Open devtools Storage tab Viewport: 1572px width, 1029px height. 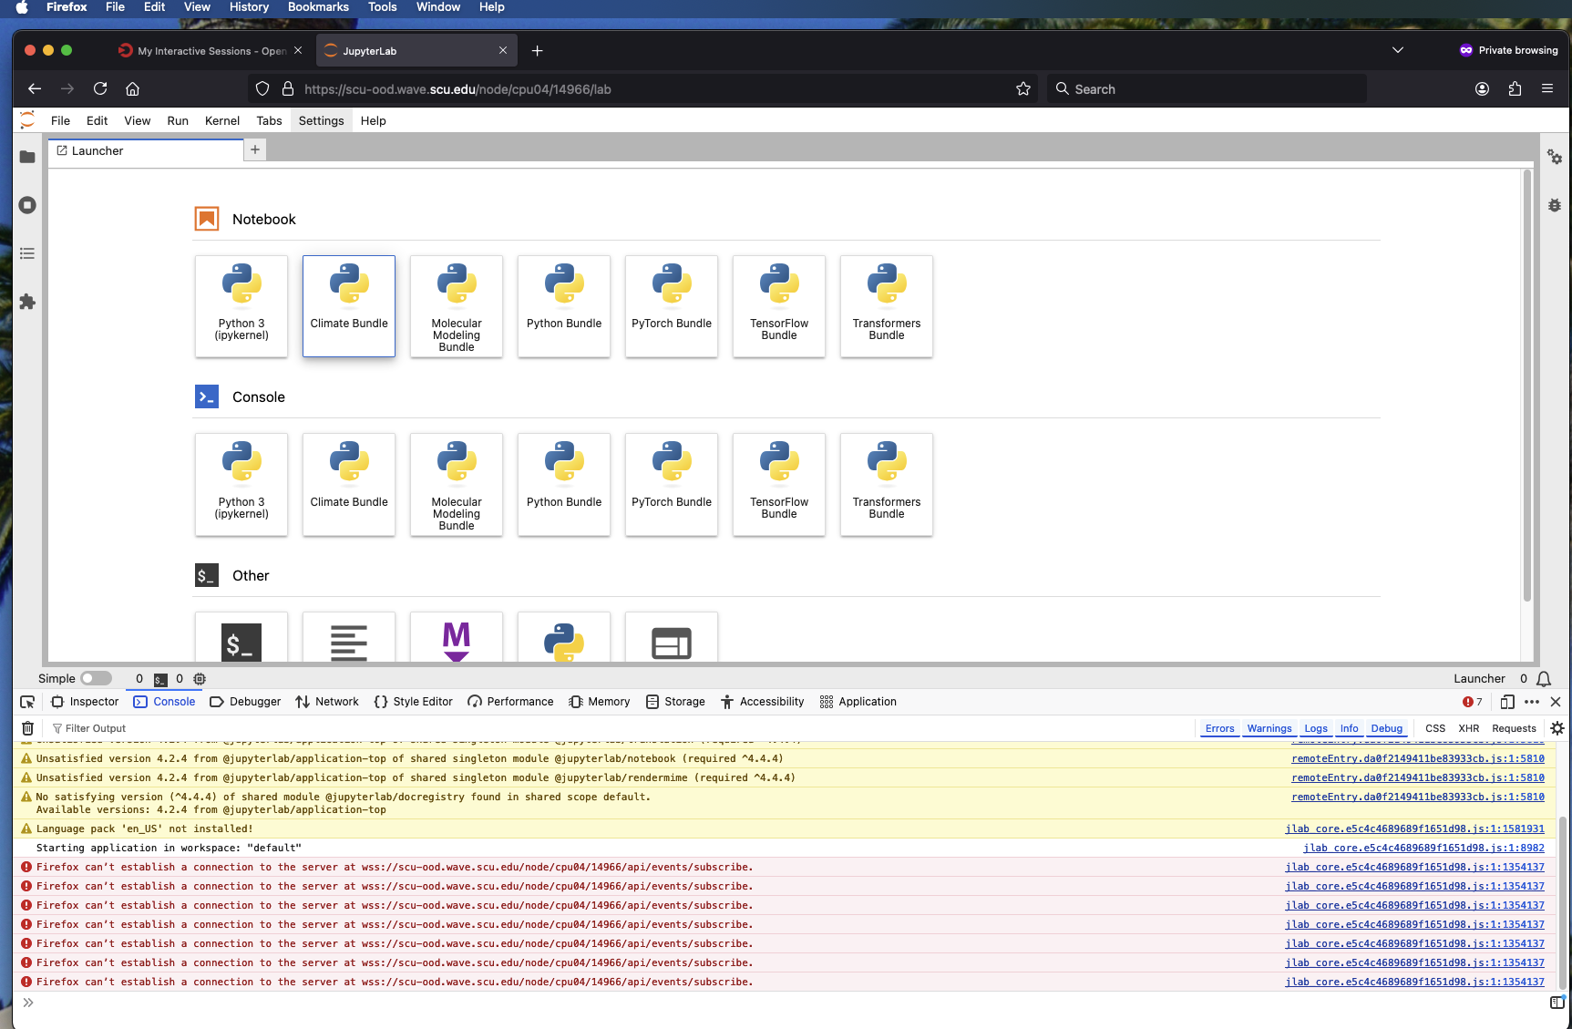click(x=675, y=702)
